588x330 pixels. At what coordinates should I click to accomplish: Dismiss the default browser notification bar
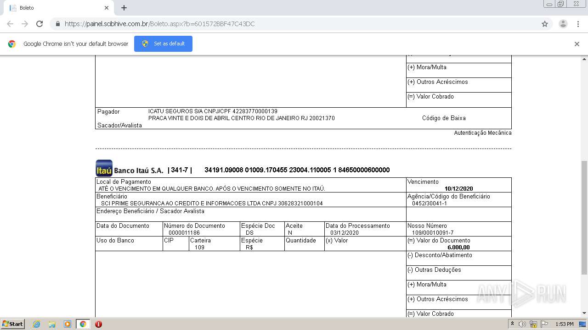577,44
